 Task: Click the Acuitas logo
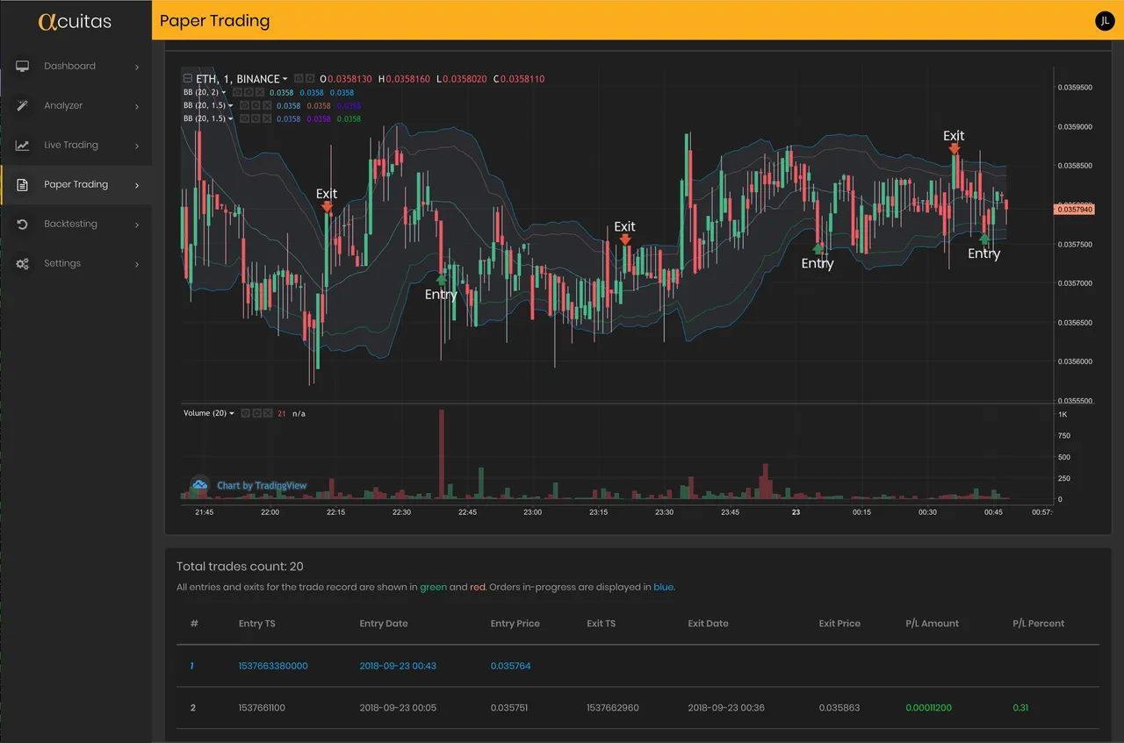click(x=76, y=21)
